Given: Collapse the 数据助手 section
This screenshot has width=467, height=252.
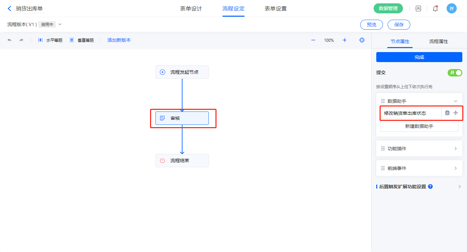Looking at the screenshot, I should coord(456,101).
